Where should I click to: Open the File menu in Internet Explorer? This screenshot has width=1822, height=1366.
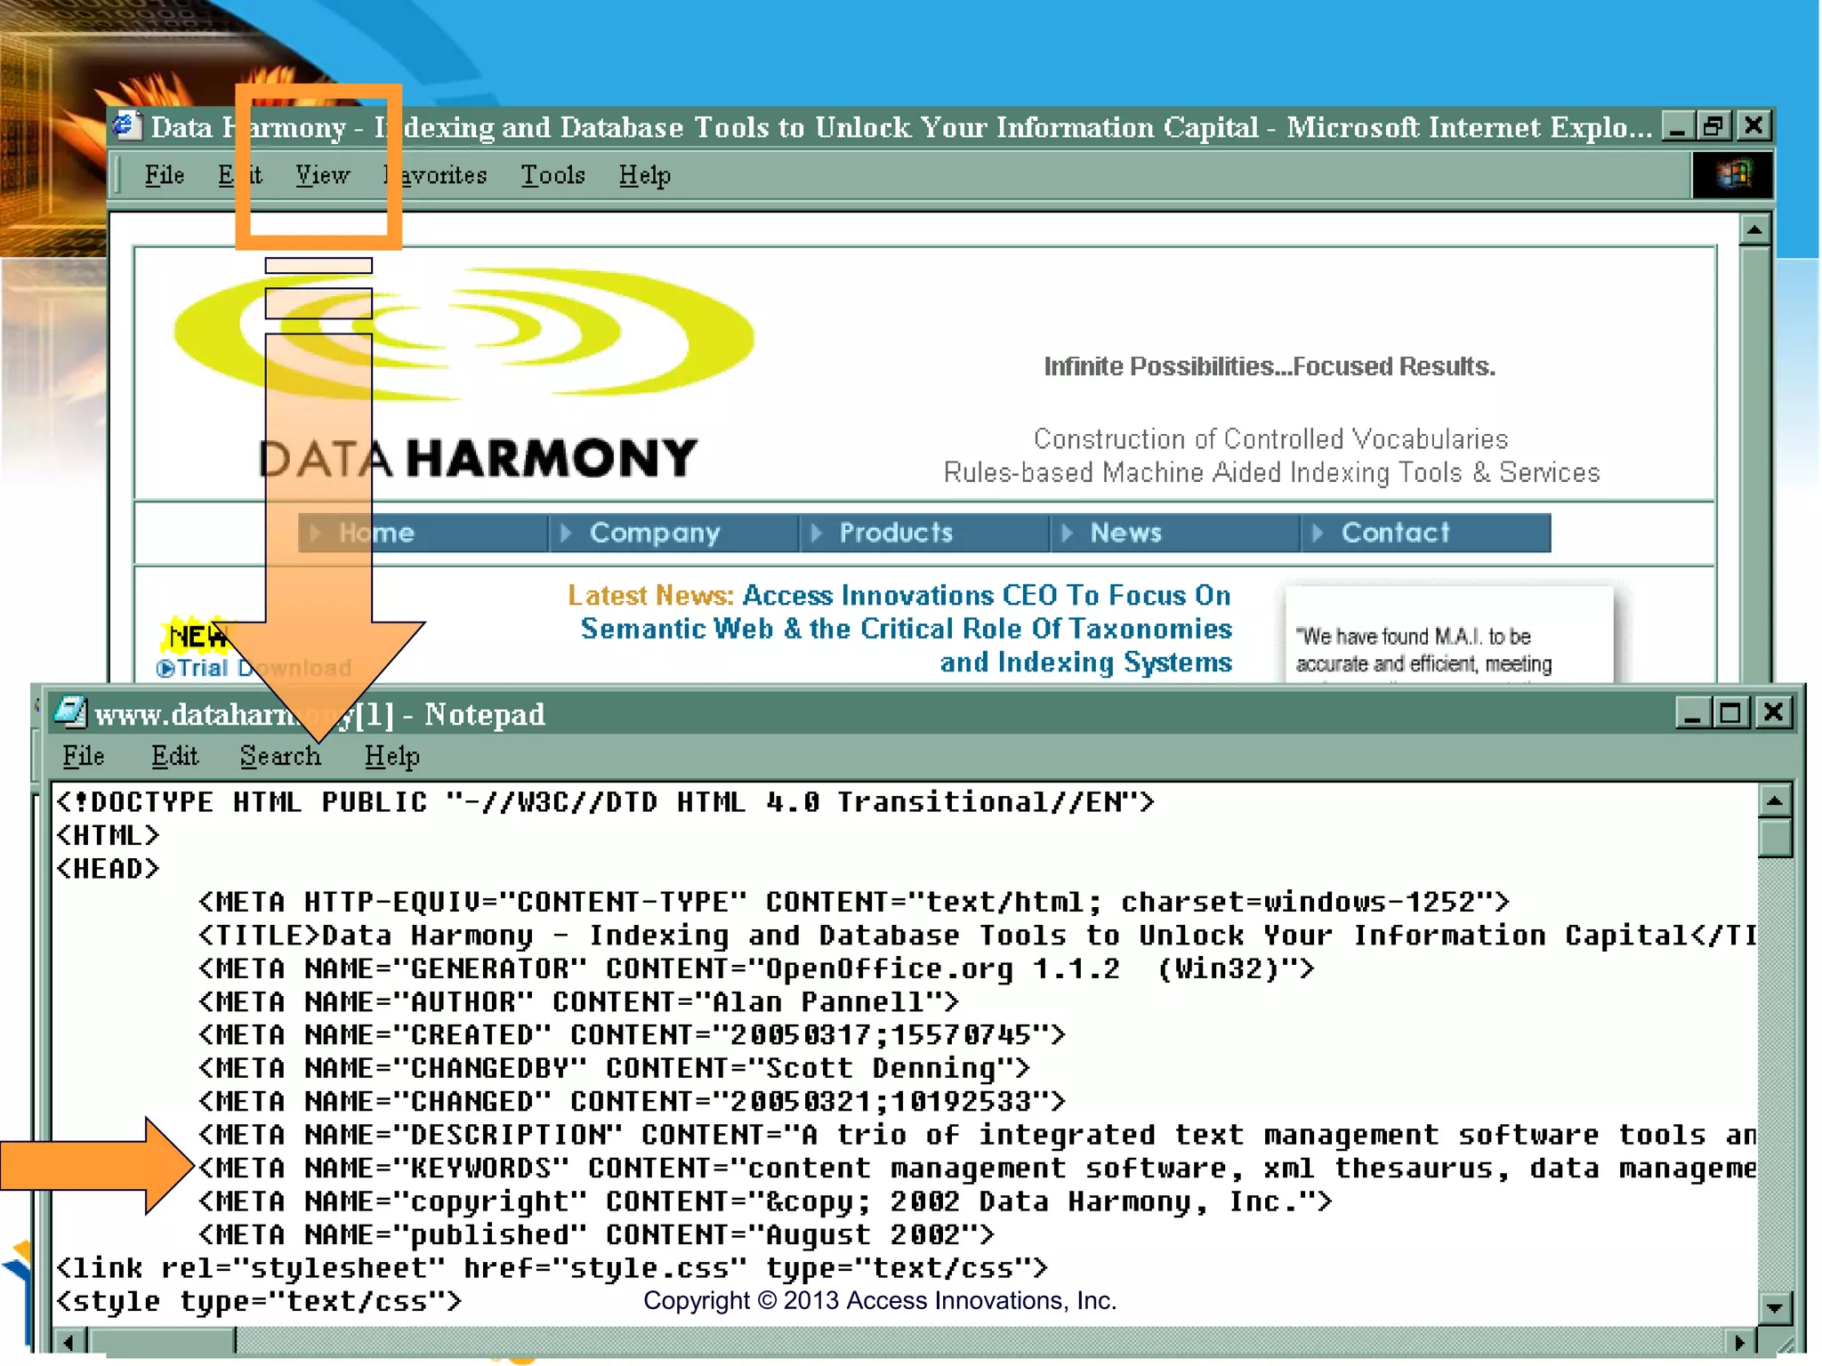165,175
